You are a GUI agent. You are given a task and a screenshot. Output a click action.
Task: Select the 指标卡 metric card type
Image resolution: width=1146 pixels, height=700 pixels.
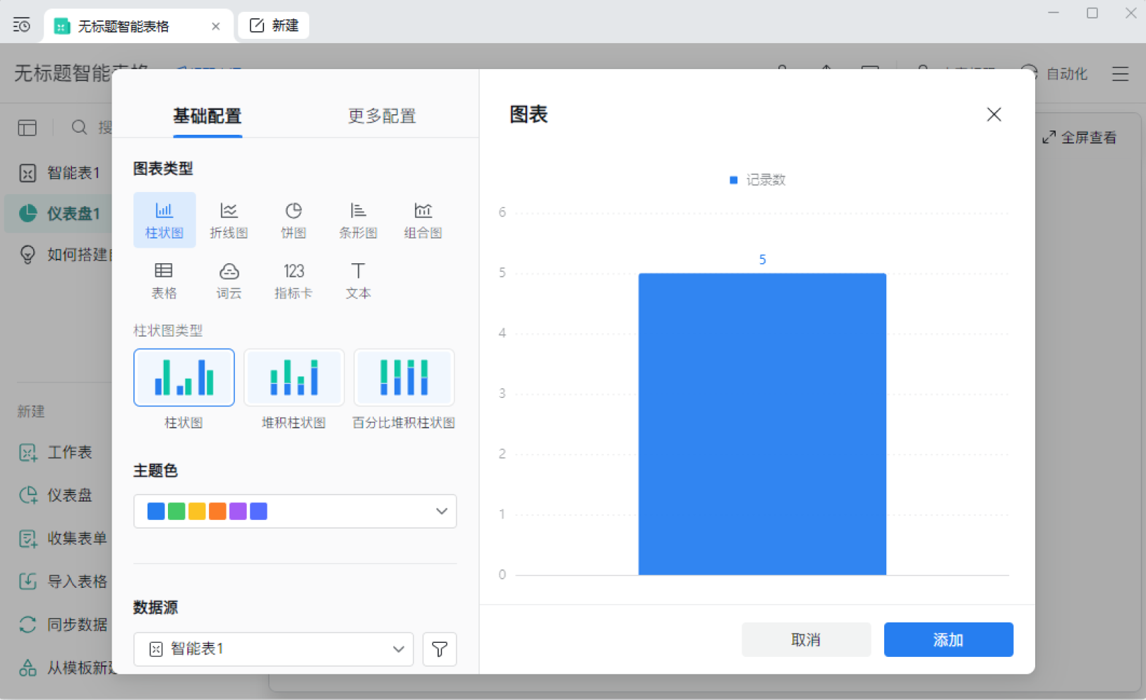[x=294, y=280]
